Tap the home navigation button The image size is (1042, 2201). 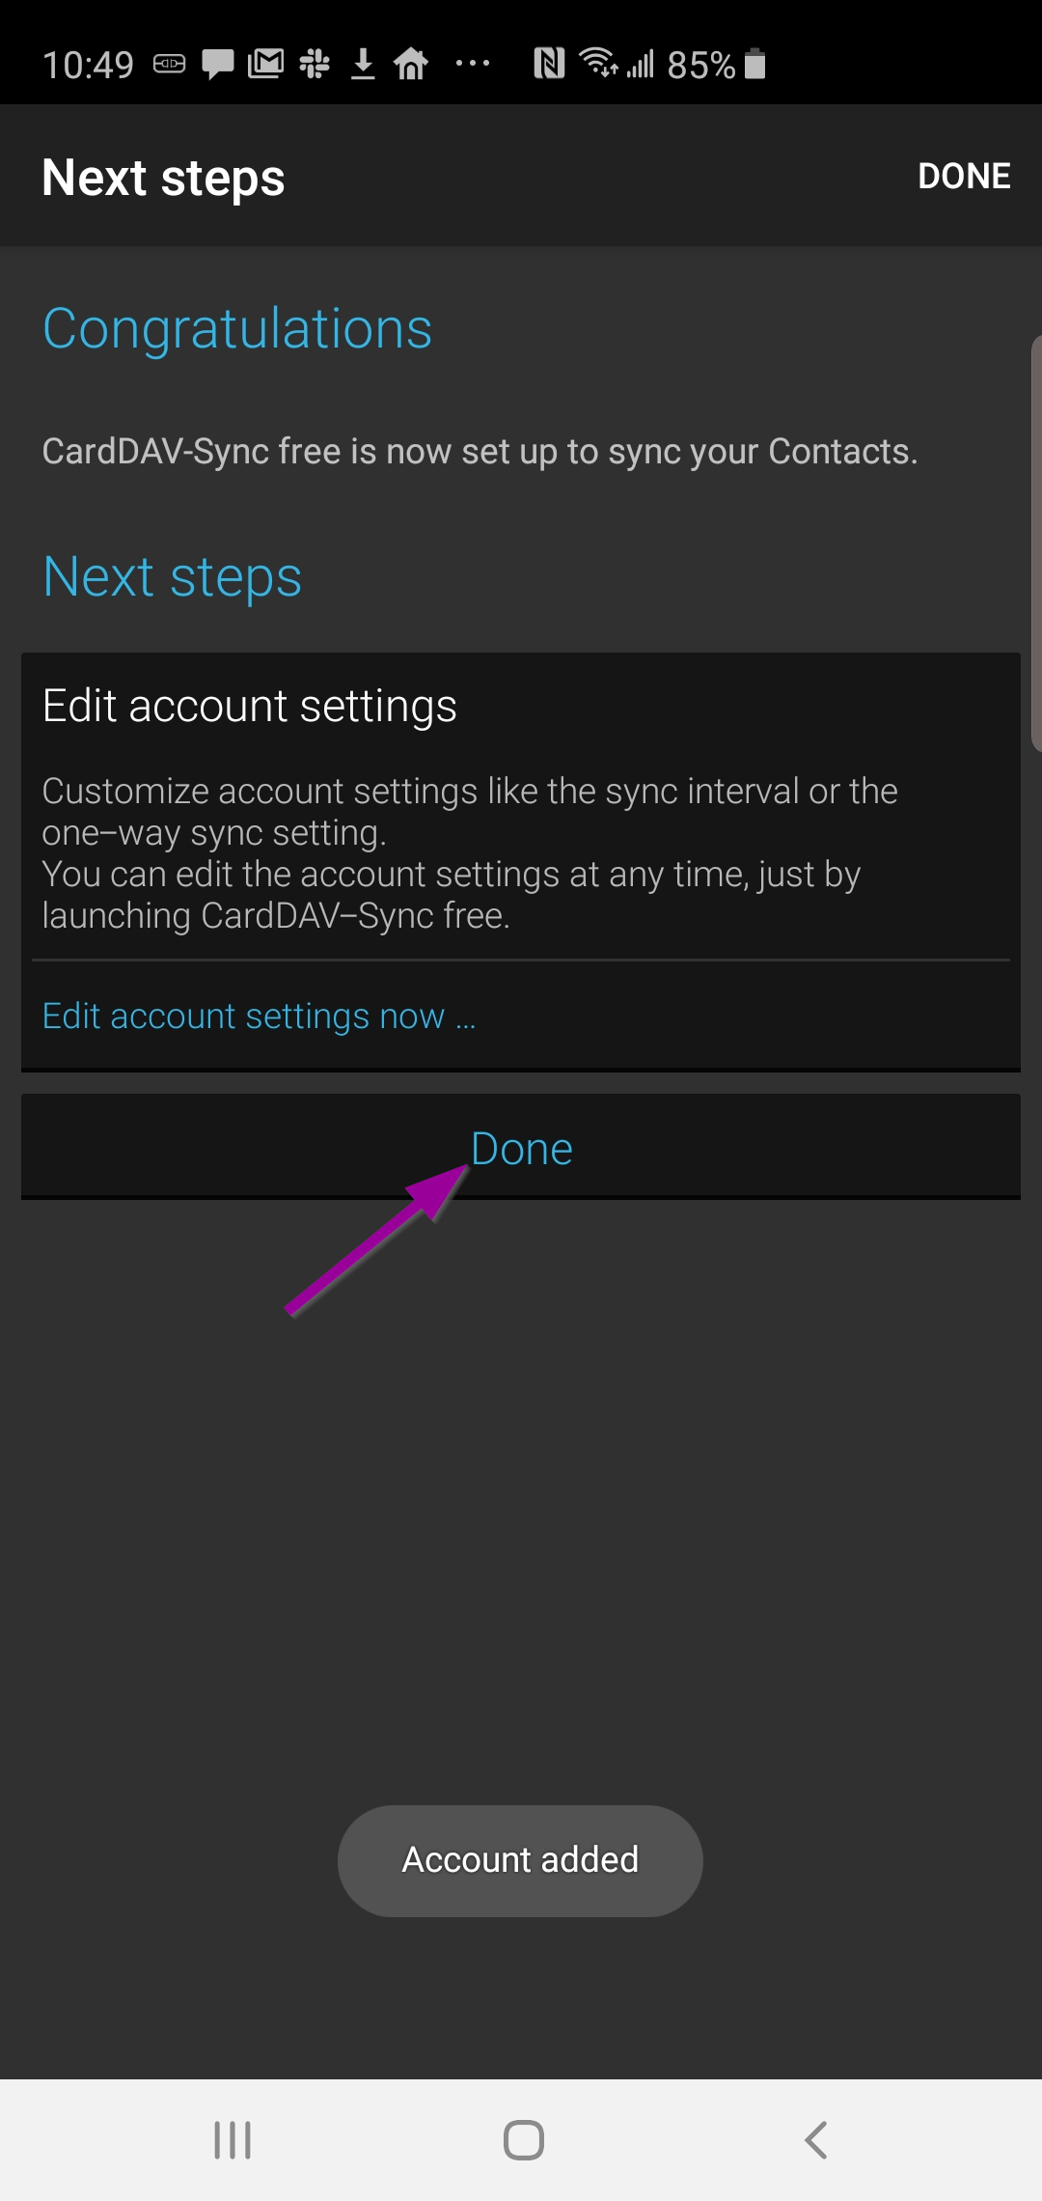pos(523,2140)
